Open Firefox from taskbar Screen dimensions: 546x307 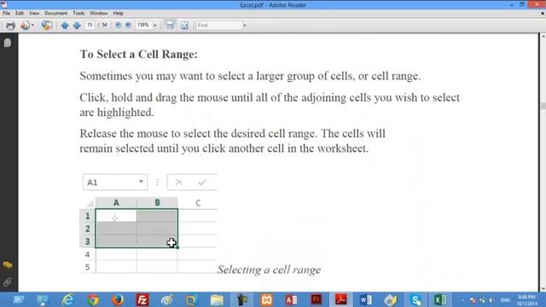coord(118,299)
